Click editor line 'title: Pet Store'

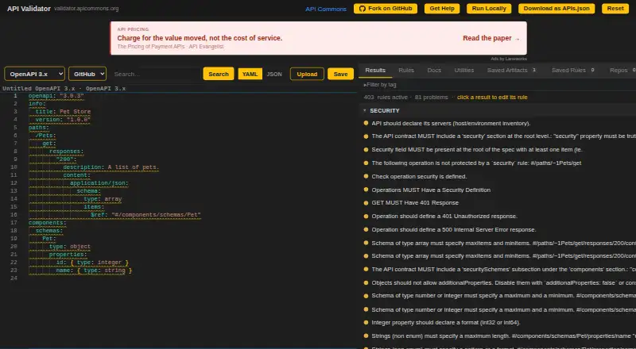(x=63, y=111)
